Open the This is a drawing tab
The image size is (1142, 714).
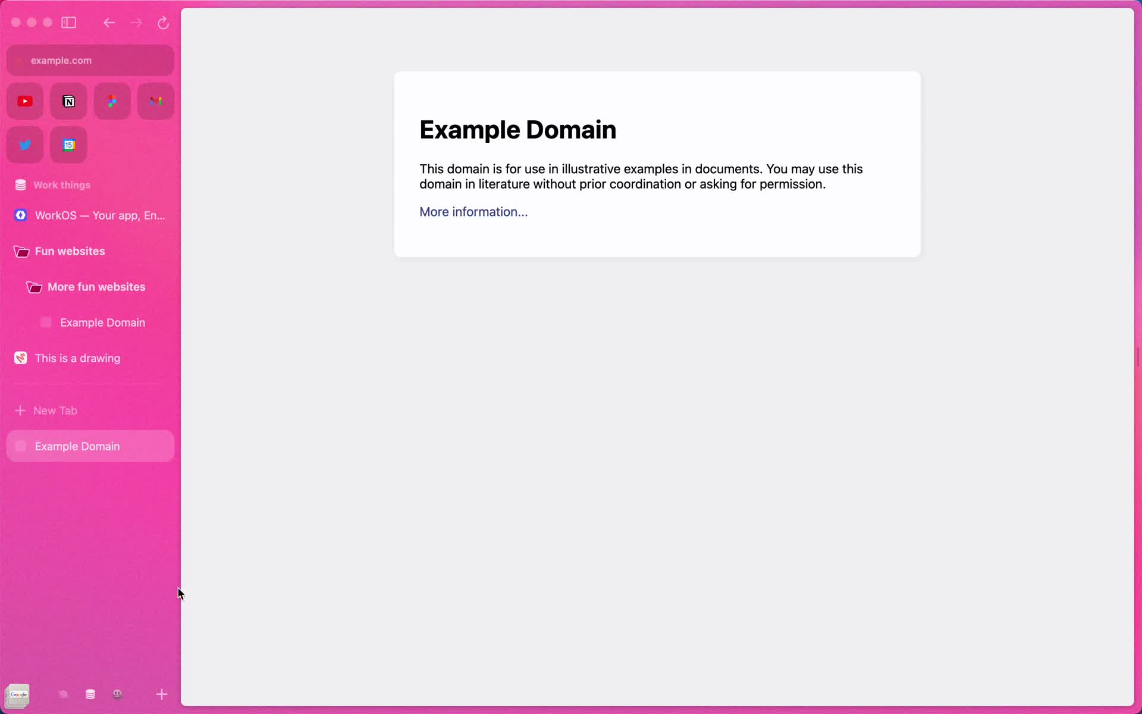pyautogui.click(x=78, y=358)
